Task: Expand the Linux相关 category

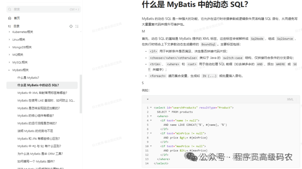Action: coord(9,39)
